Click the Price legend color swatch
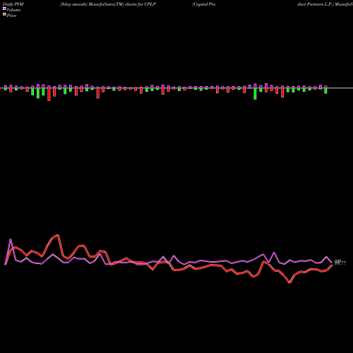Viewport: 353px width, 353px height. pos(4,14)
